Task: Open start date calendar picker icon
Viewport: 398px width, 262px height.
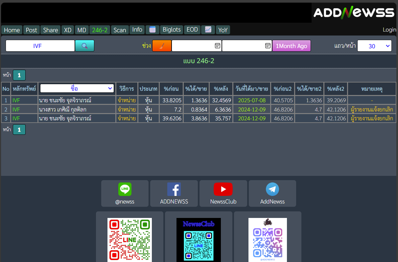Action: (x=217, y=46)
